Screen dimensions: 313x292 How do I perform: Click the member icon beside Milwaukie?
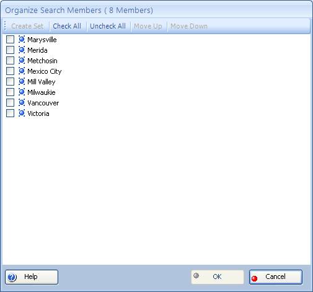coord(22,92)
